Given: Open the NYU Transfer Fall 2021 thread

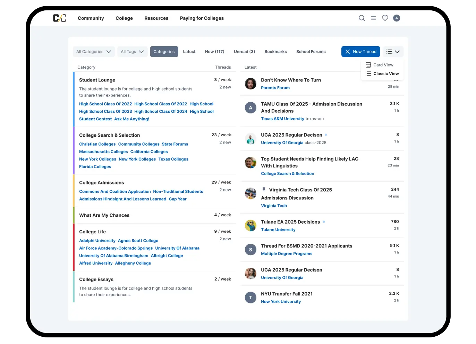Looking at the screenshot, I should point(287,294).
